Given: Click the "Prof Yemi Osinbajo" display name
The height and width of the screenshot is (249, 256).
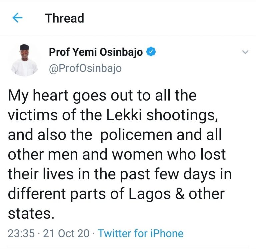Looking at the screenshot, I should (96, 52).
